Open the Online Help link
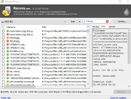Image resolution: width=131 pixels, height=99 pixels. coord(6,98)
